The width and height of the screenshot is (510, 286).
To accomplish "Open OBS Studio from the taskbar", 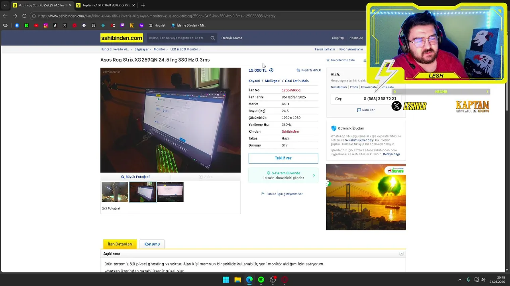I will (x=273, y=280).
